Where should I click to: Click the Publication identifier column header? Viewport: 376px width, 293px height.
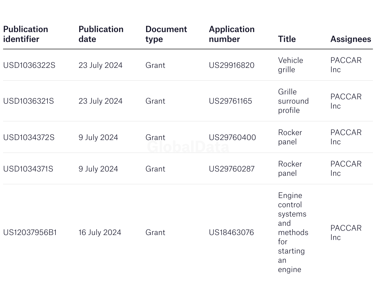(26, 34)
